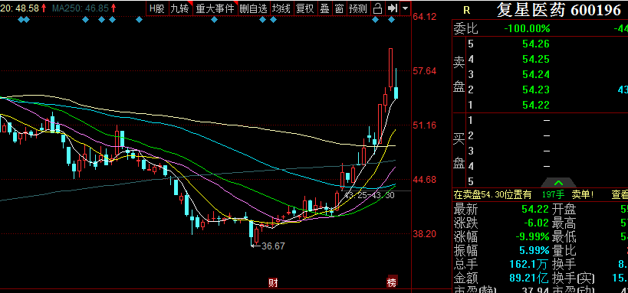The image size is (628, 293).
Task: Click the MA250: 46.85 indicator label
Action: 81,8
